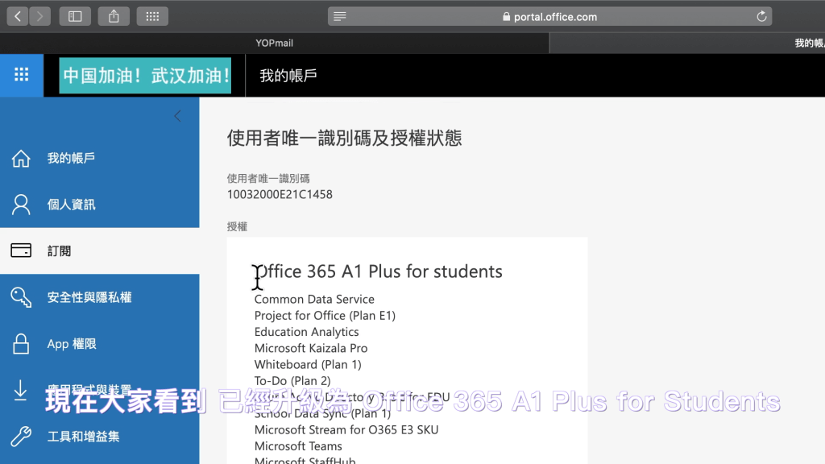
Task: Click the Whiteboard (Plan 1) entry
Action: coord(308,365)
